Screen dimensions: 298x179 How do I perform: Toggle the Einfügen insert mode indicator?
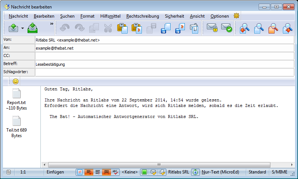(x=55, y=172)
